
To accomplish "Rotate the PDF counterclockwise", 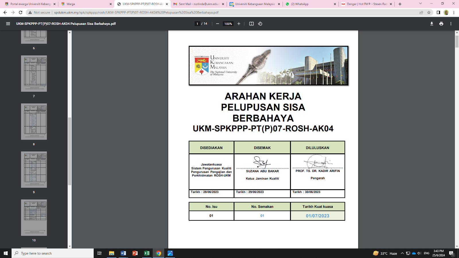I will (x=260, y=24).
